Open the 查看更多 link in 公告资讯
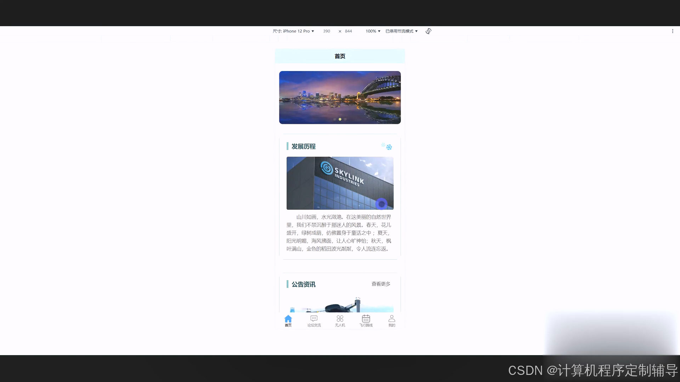680x382 pixels. pyautogui.click(x=381, y=284)
